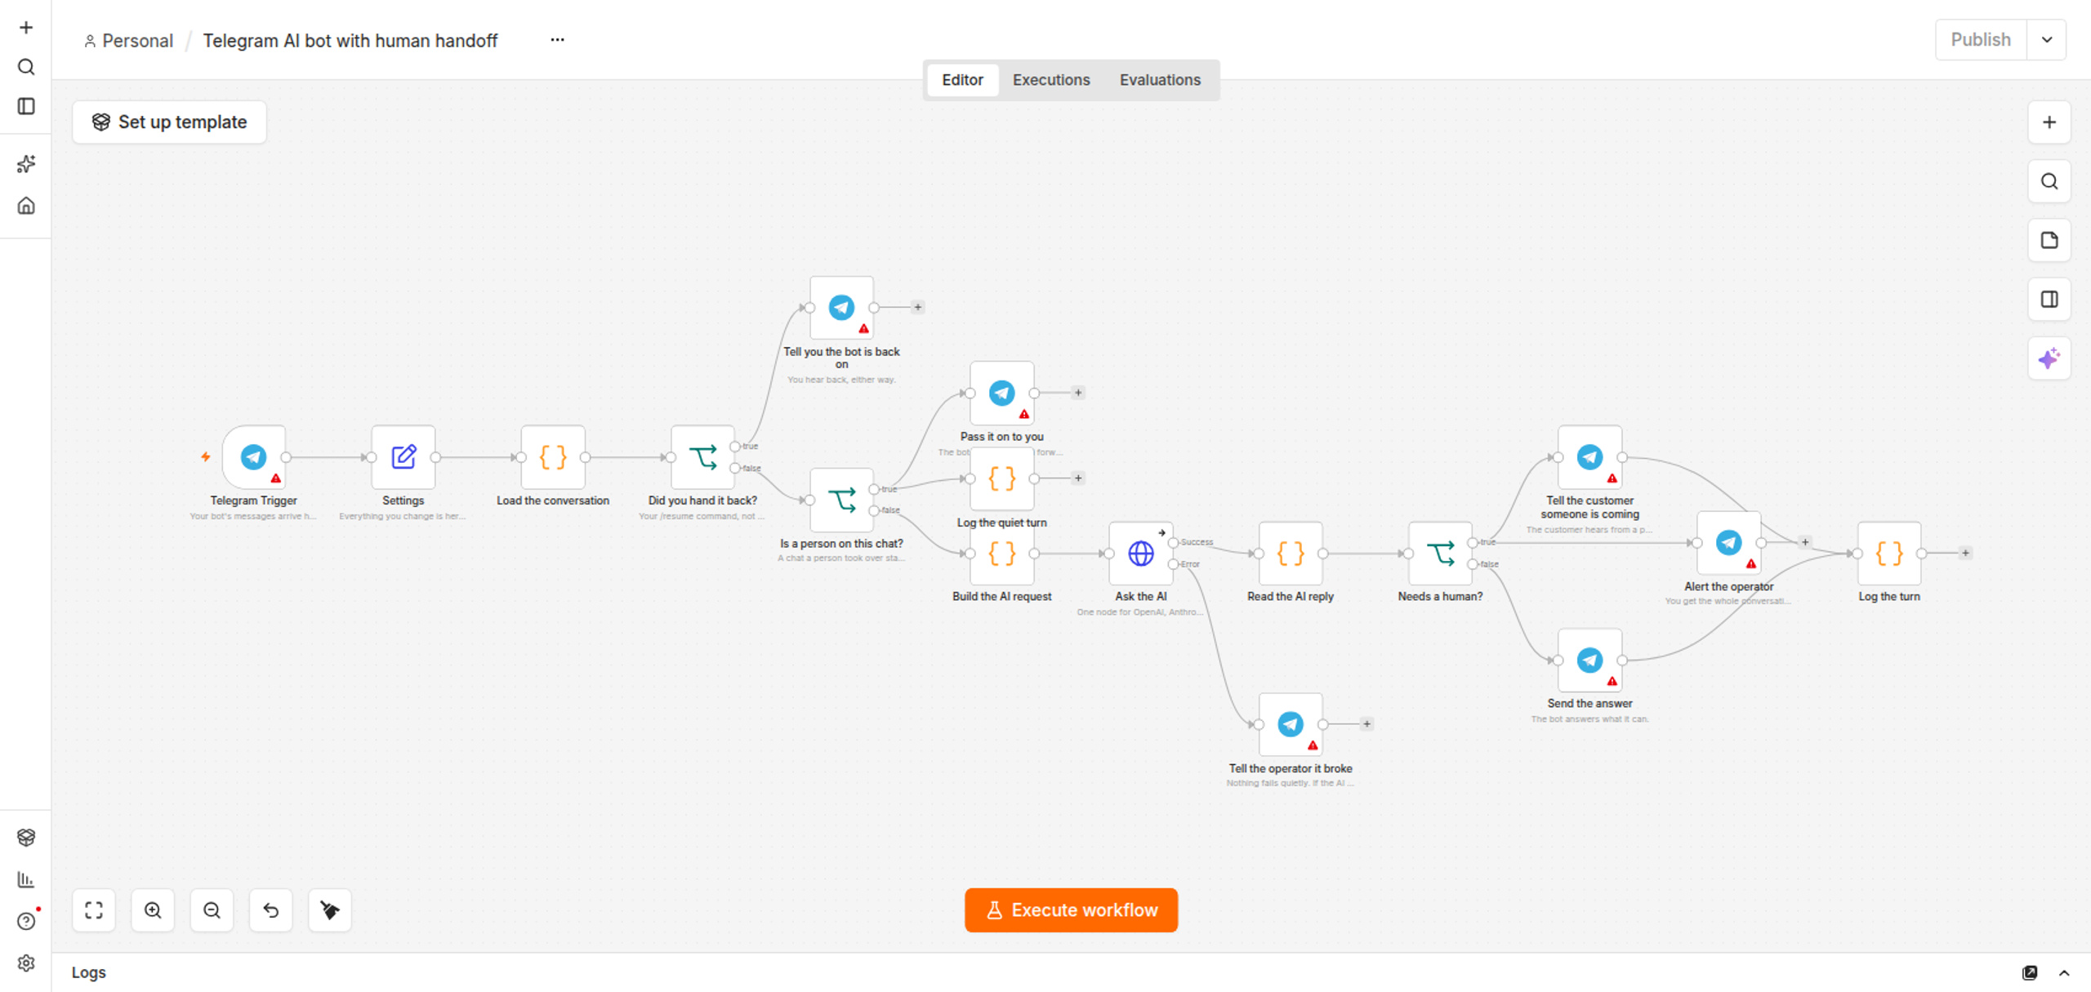
Task: Switch to the Evaluations tab
Action: coord(1160,80)
